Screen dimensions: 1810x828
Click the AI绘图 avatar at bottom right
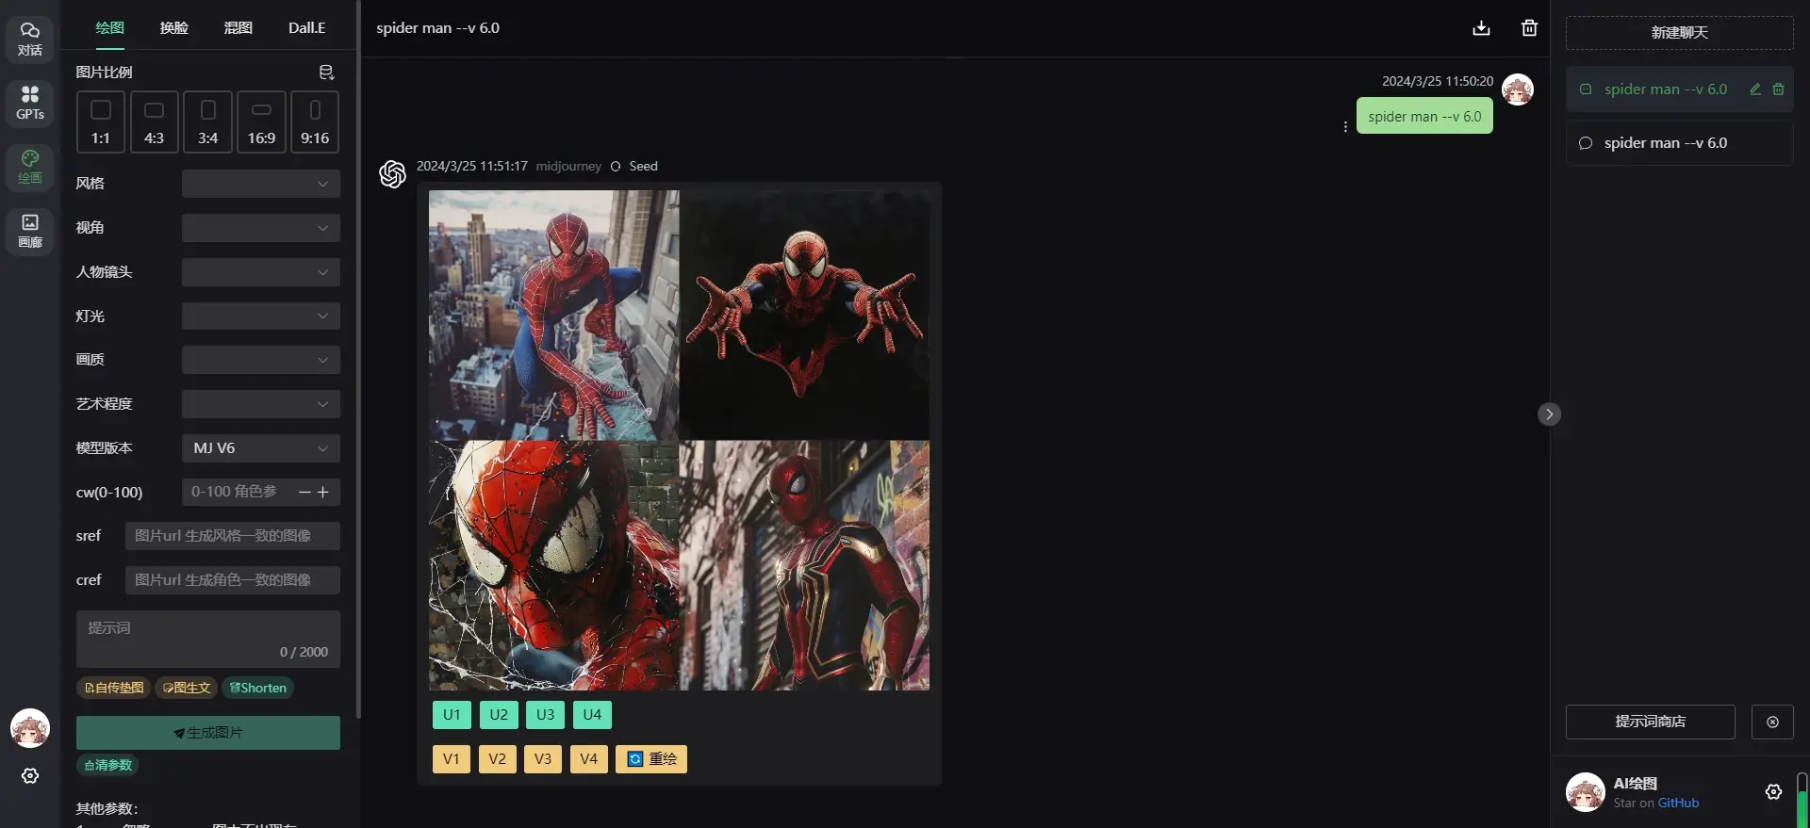(1586, 792)
